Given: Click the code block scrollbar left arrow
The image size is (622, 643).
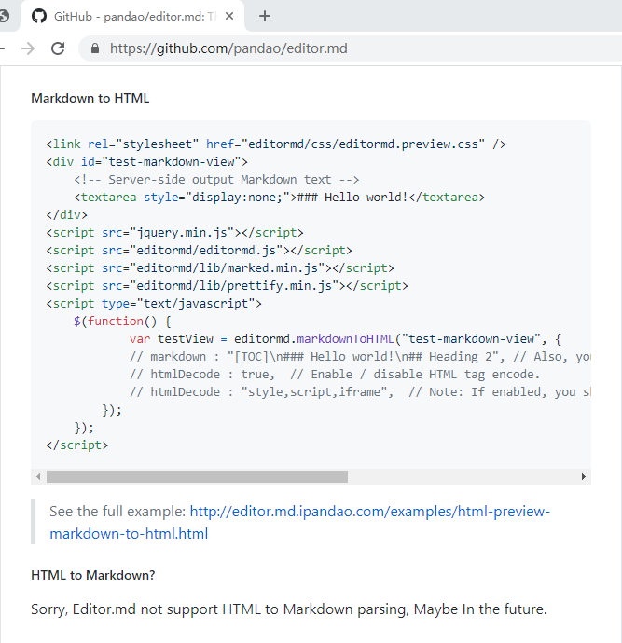Looking at the screenshot, I should 38,476.
